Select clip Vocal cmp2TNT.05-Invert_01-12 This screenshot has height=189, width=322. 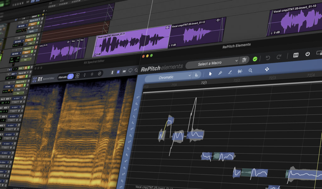click(x=197, y=33)
